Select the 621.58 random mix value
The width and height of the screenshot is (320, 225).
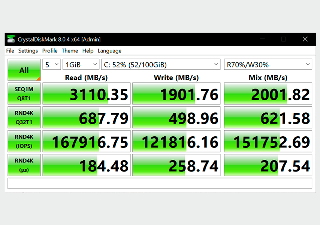click(x=268, y=117)
